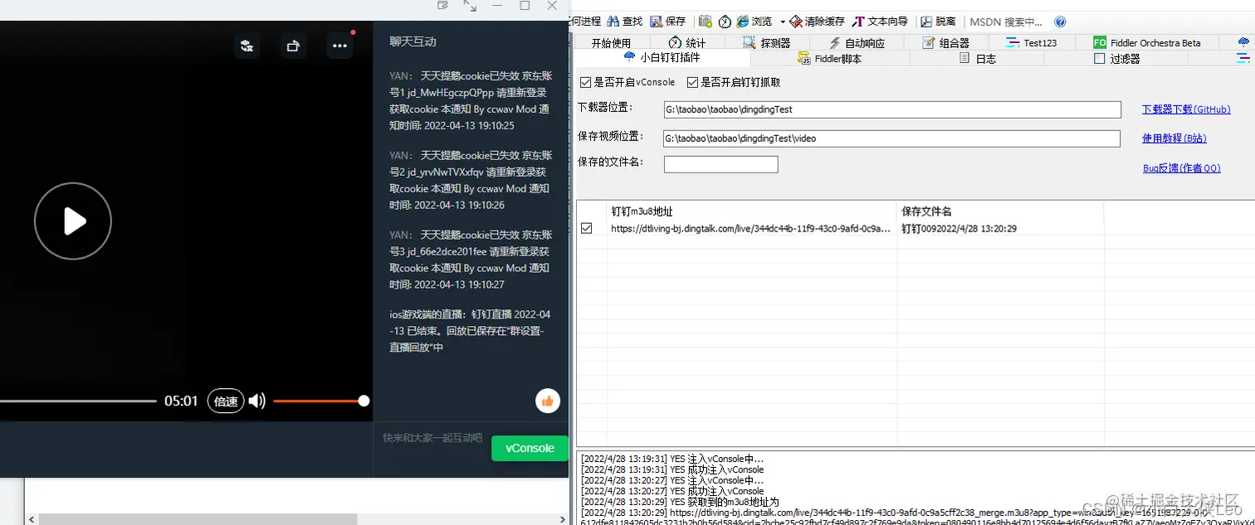Open the Test123 tab

(1031, 43)
